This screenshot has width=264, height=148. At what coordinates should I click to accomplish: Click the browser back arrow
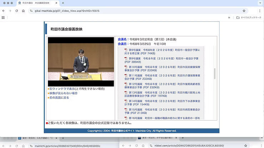pos(3,11)
